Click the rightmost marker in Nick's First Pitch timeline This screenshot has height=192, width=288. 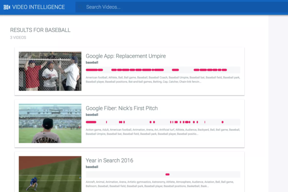click(x=222, y=122)
